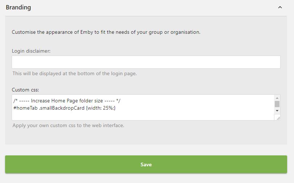Image resolution: width=294 pixels, height=183 pixels.
Task: Click the 'Customise the appearance of Emby' description
Action: [x=106, y=32]
